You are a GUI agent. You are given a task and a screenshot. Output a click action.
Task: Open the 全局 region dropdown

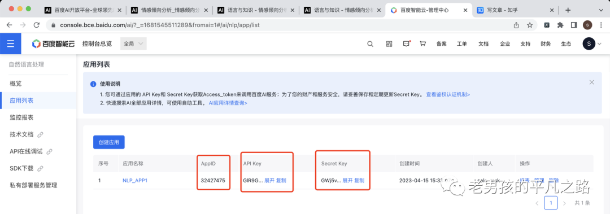tap(134, 43)
